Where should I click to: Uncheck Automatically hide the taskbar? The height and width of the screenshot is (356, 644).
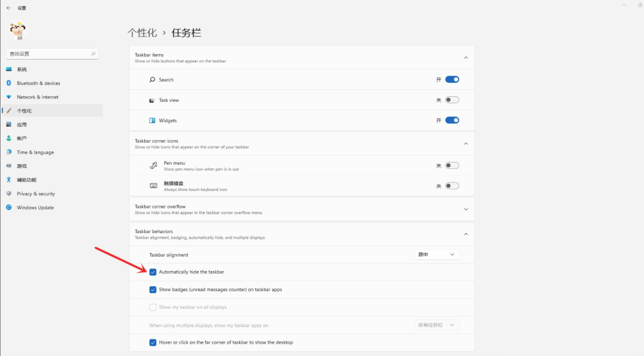point(153,272)
